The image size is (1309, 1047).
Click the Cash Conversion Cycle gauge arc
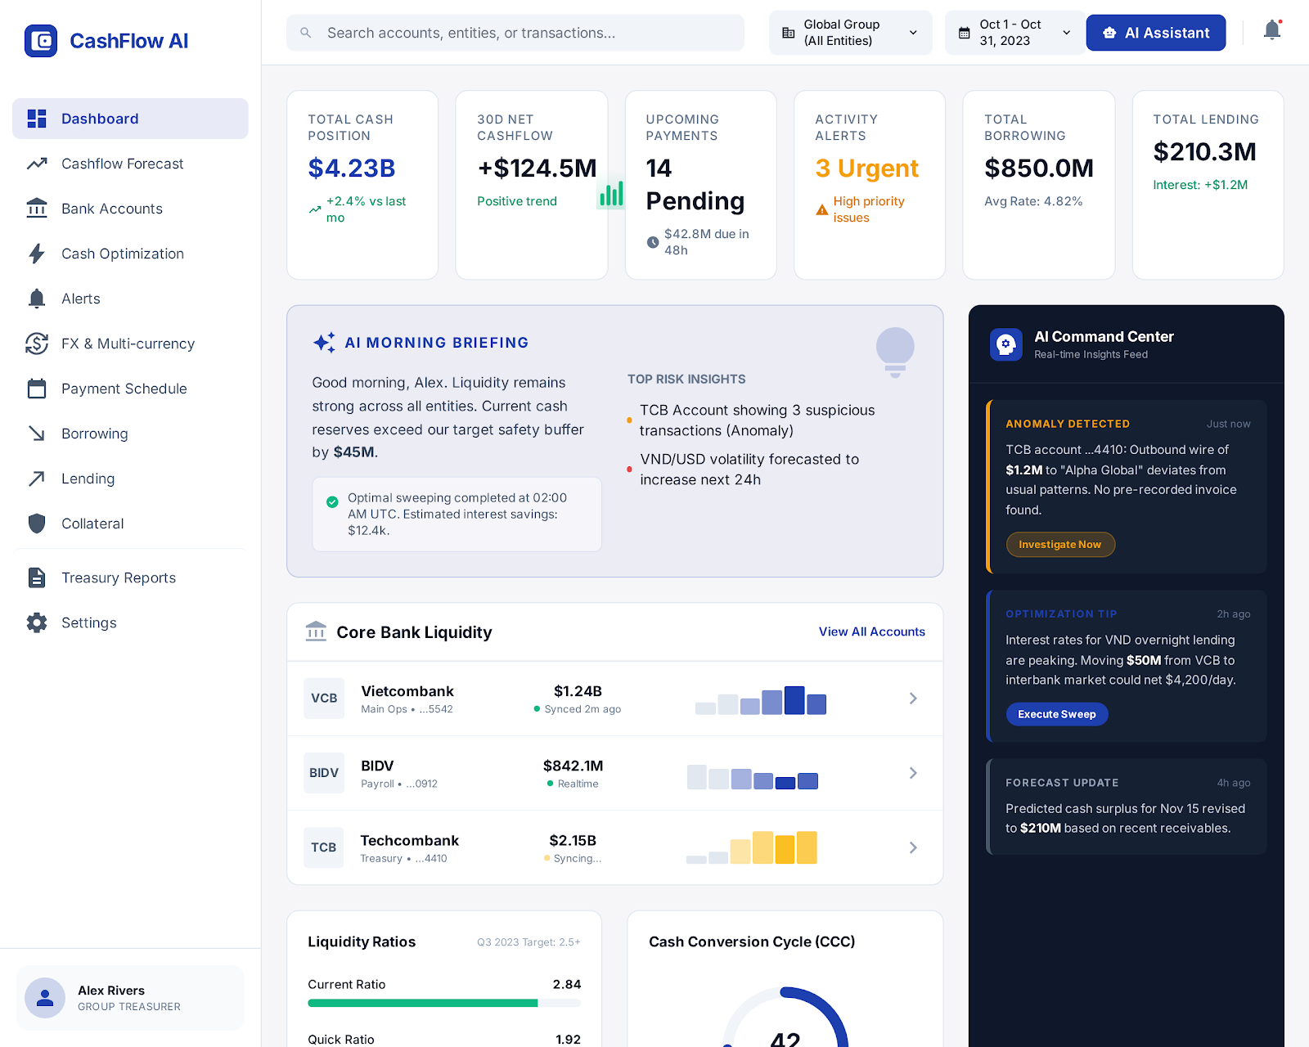(785, 1017)
